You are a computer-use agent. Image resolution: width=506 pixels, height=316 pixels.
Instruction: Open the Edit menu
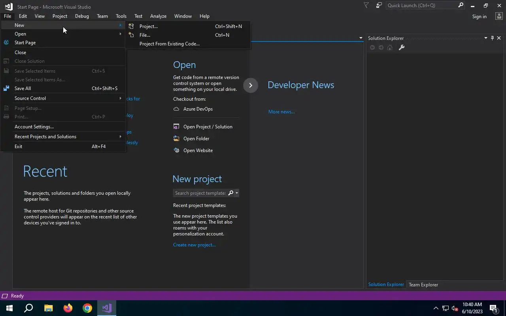click(23, 16)
